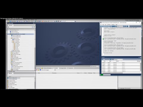Switch to the Cross-references inspector tab
The width and height of the screenshot is (143, 107).
(48, 68)
